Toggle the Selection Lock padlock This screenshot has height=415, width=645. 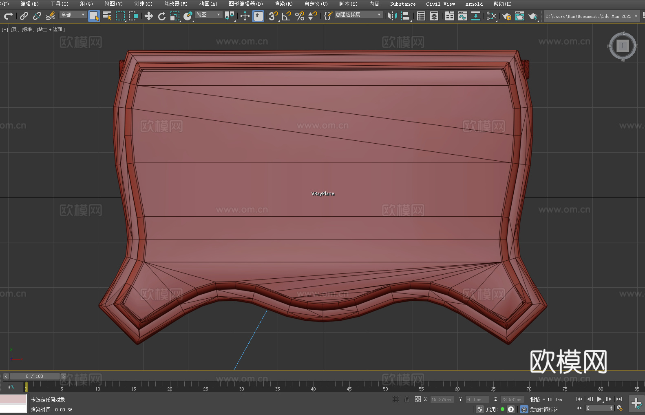(x=406, y=399)
